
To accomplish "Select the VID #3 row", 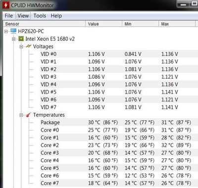I will 119,77.
